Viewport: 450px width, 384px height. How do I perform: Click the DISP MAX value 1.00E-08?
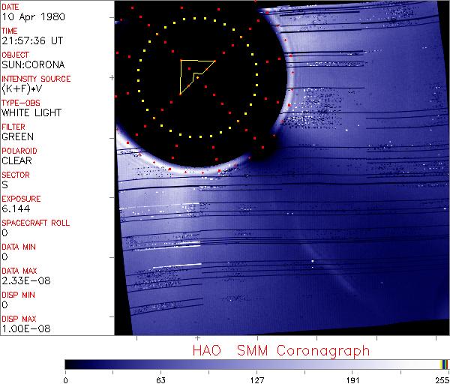coord(23,328)
